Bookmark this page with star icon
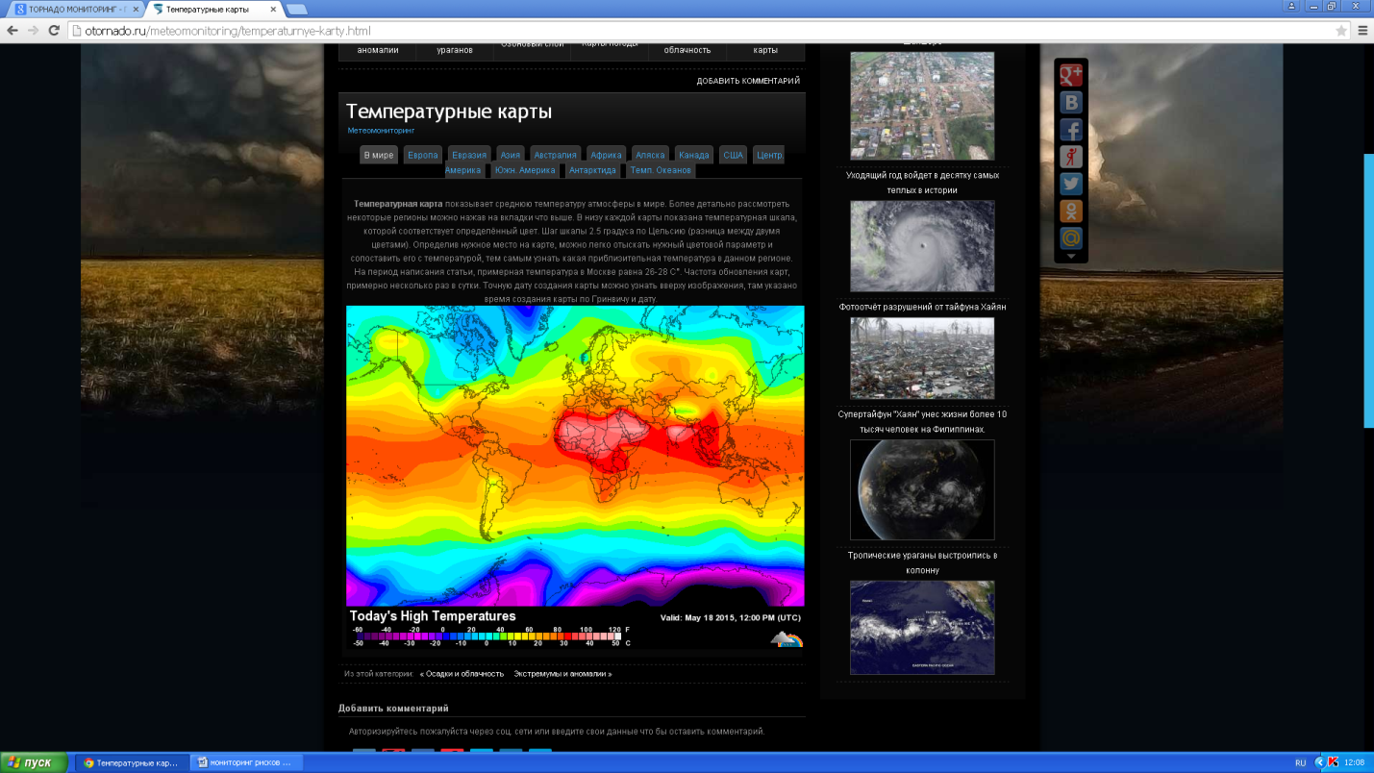Screen dimensions: 1374x773 [1341, 31]
